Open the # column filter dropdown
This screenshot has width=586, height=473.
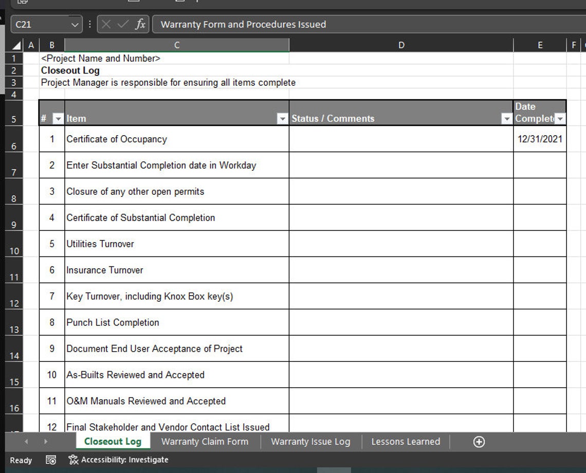[x=58, y=118]
